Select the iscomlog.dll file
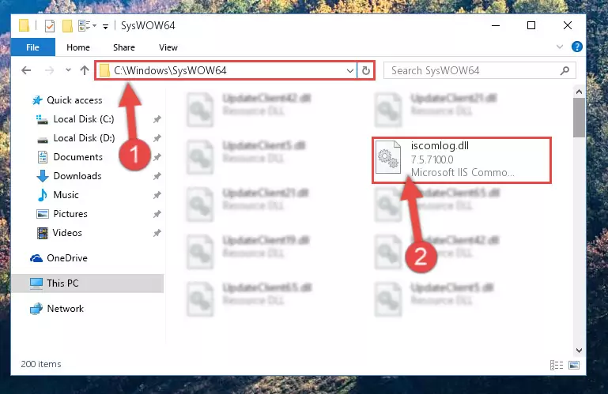This screenshot has height=394, width=608. 462,159
